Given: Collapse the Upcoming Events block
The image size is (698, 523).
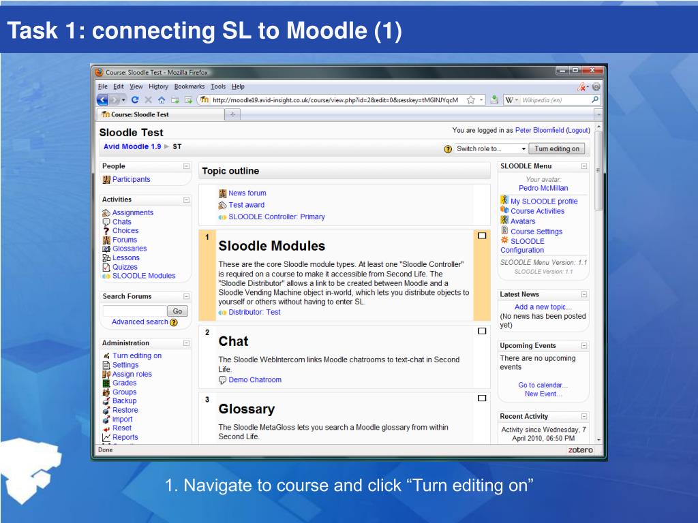Looking at the screenshot, I should 584,346.
